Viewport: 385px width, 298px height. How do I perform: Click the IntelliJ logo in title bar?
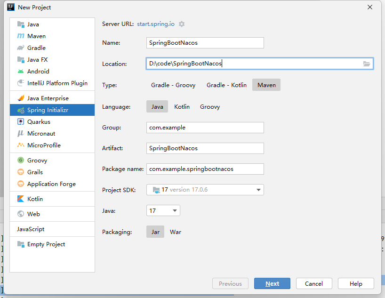11,8
